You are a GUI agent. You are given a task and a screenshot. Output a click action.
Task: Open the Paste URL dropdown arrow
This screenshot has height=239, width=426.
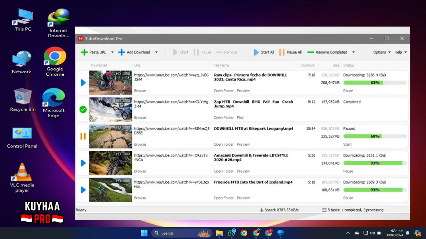112,52
